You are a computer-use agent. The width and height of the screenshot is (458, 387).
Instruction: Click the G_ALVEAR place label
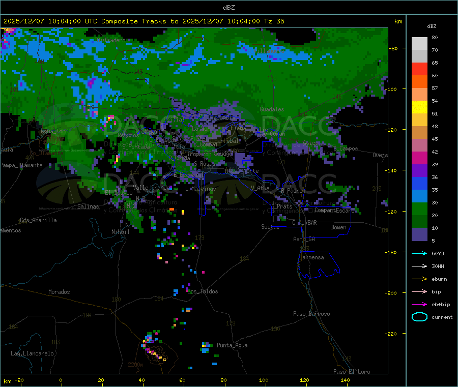point(304,223)
